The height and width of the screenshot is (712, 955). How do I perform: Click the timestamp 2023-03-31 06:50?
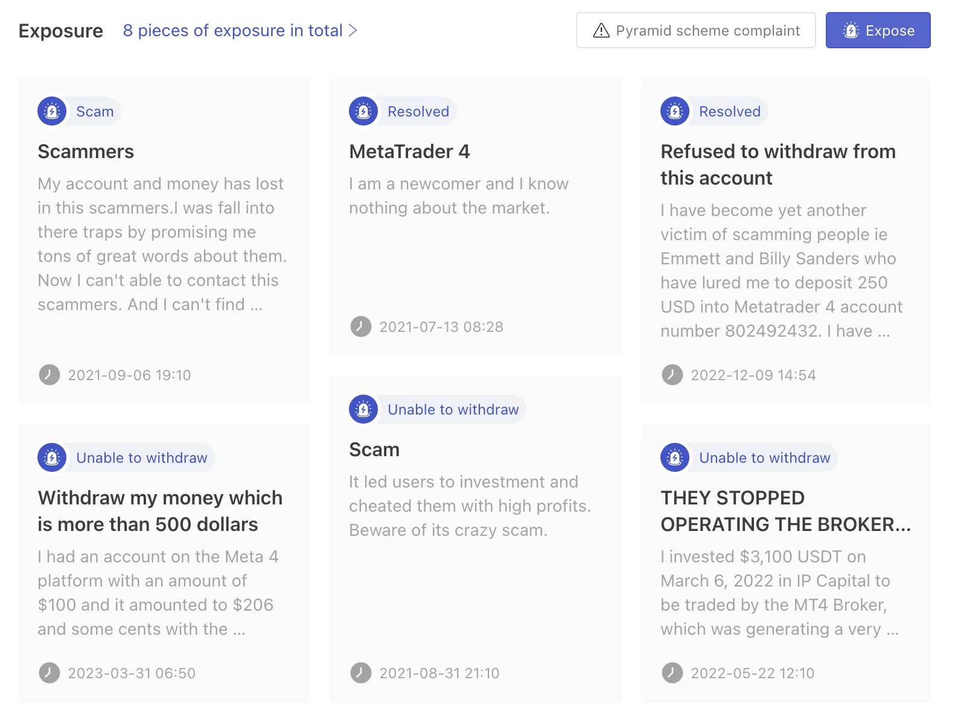pyautogui.click(x=132, y=673)
